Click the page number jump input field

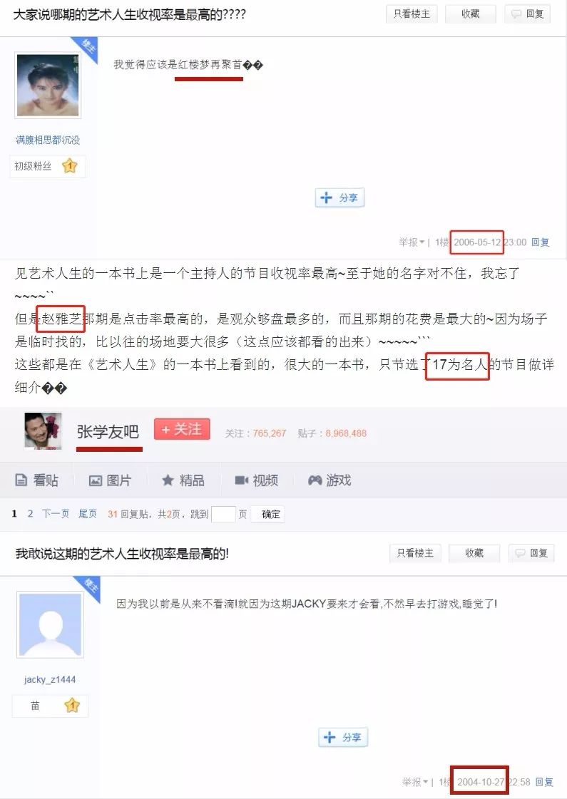tap(223, 514)
